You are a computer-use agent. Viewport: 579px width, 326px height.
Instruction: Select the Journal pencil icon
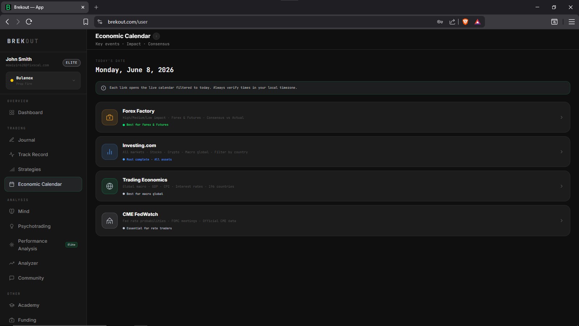(12, 140)
